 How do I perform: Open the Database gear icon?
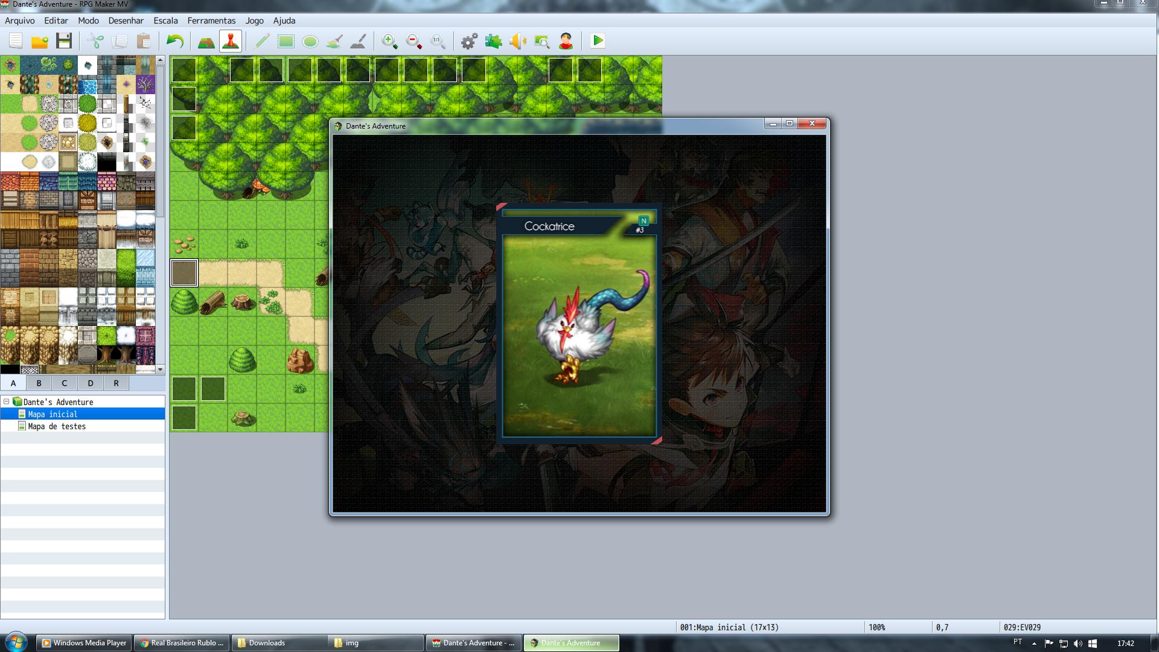470,41
